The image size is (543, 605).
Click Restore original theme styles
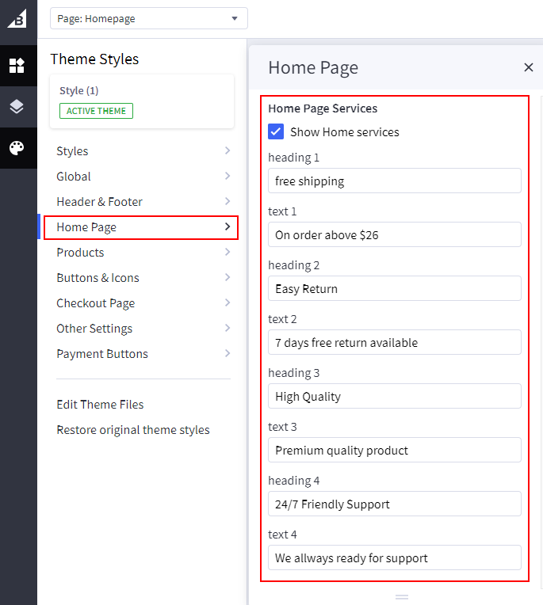(x=133, y=430)
